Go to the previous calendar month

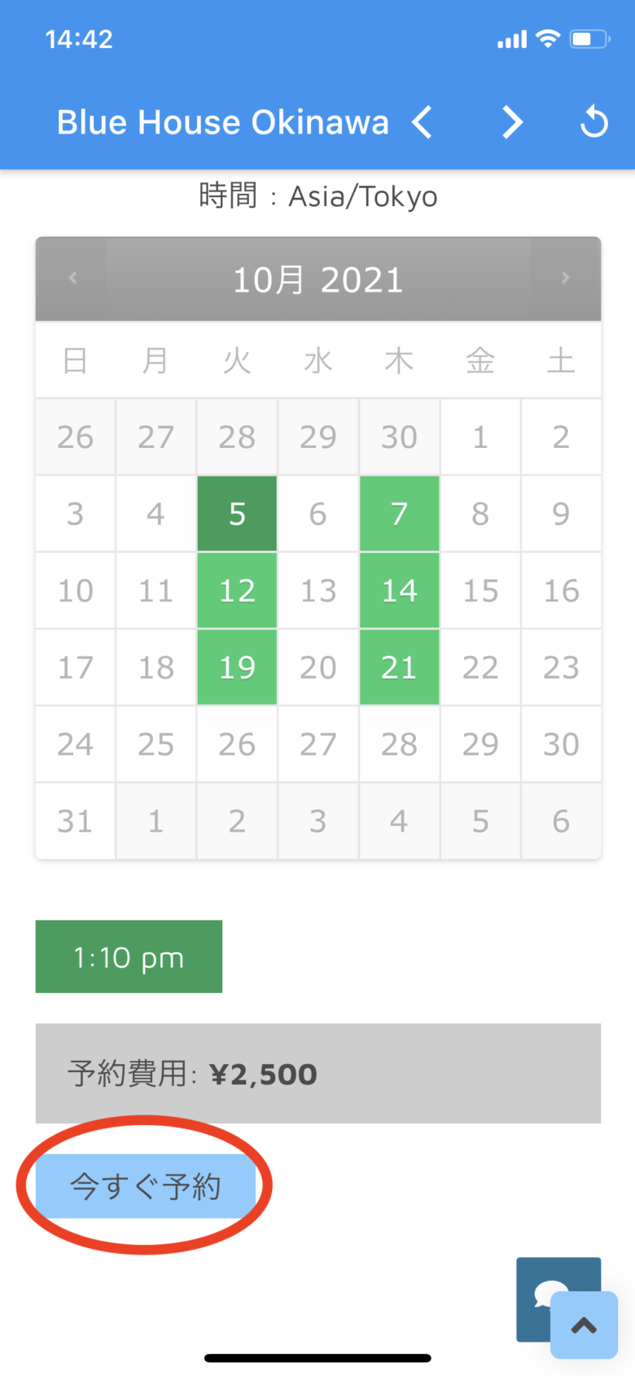click(x=72, y=279)
